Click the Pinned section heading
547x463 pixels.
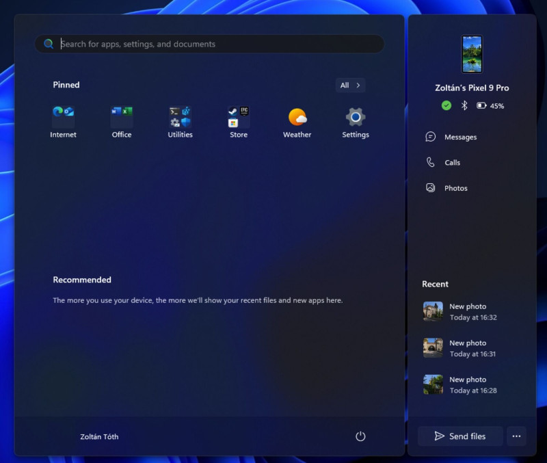66,85
